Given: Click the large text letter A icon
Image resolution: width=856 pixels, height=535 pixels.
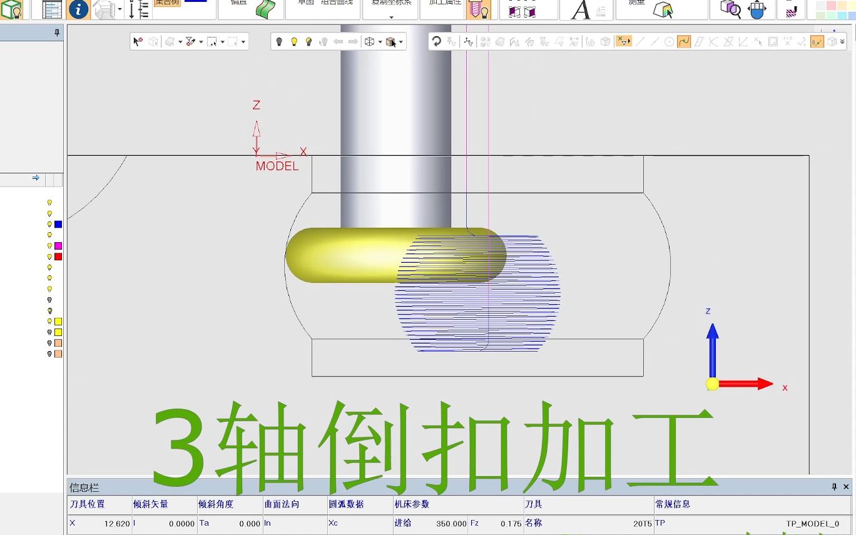Looking at the screenshot, I should (x=581, y=10).
